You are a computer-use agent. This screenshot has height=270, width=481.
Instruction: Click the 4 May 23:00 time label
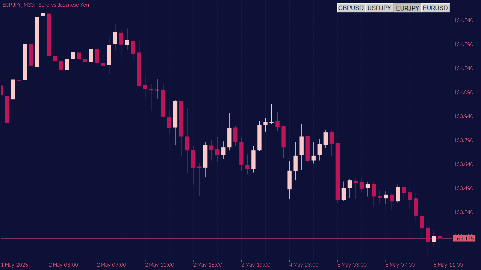304,265
